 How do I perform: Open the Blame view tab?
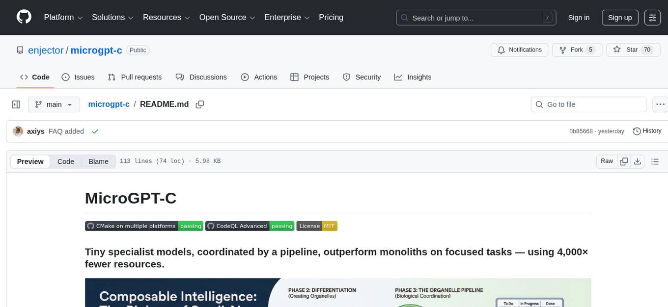point(98,161)
